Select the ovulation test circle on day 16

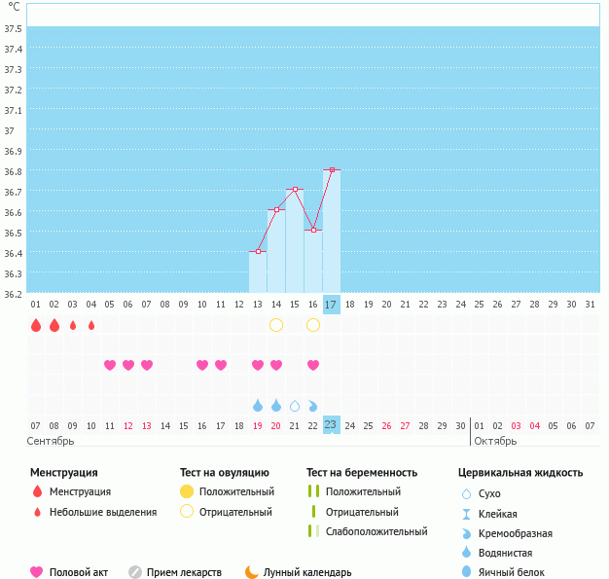(x=313, y=325)
